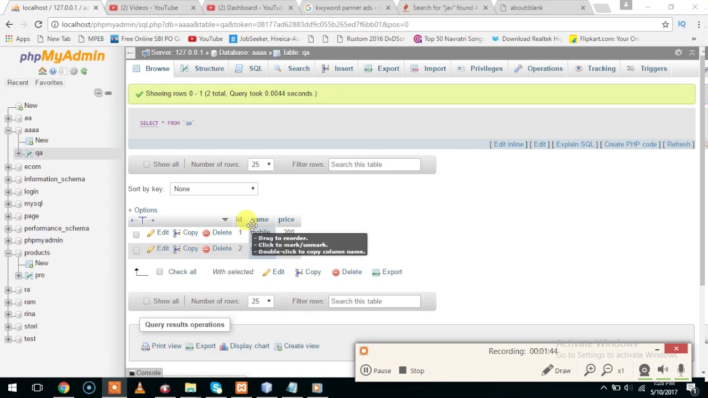Image resolution: width=708 pixels, height=398 pixels.
Task: Collapse the aaaa database node
Action: pyautogui.click(x=8, y=130)
